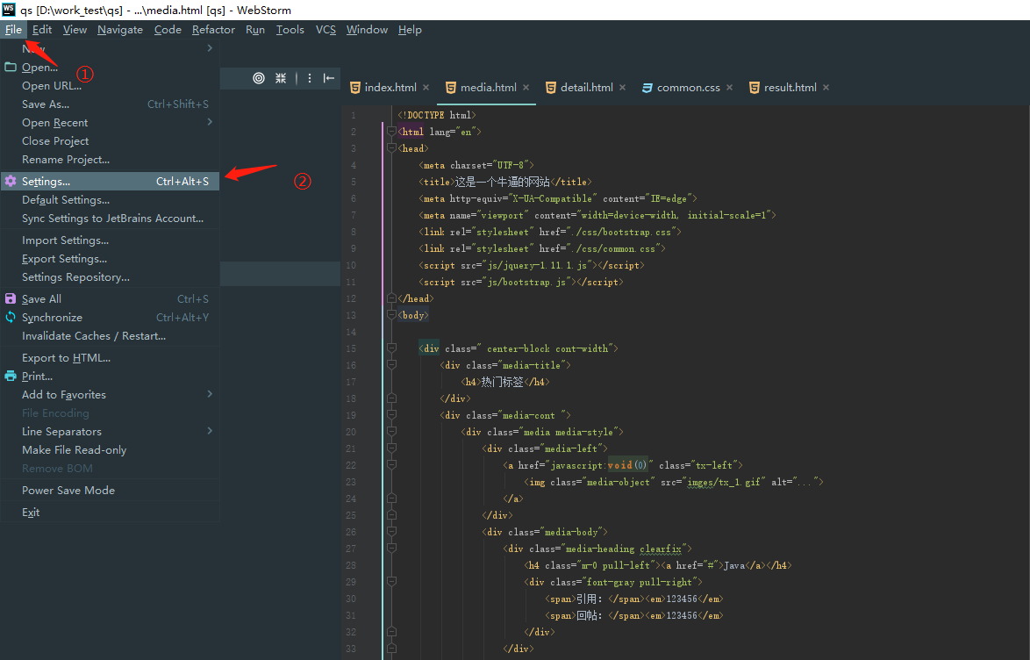Choose Invalidate Caches / Restart...
This screenshot has height=660, width=1030.
tap(110, 335)
